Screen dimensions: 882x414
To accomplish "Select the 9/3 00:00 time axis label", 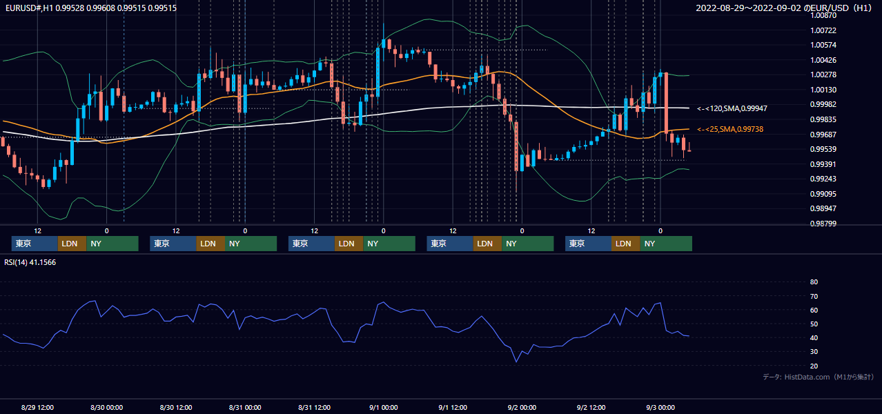I will [660, 407].
